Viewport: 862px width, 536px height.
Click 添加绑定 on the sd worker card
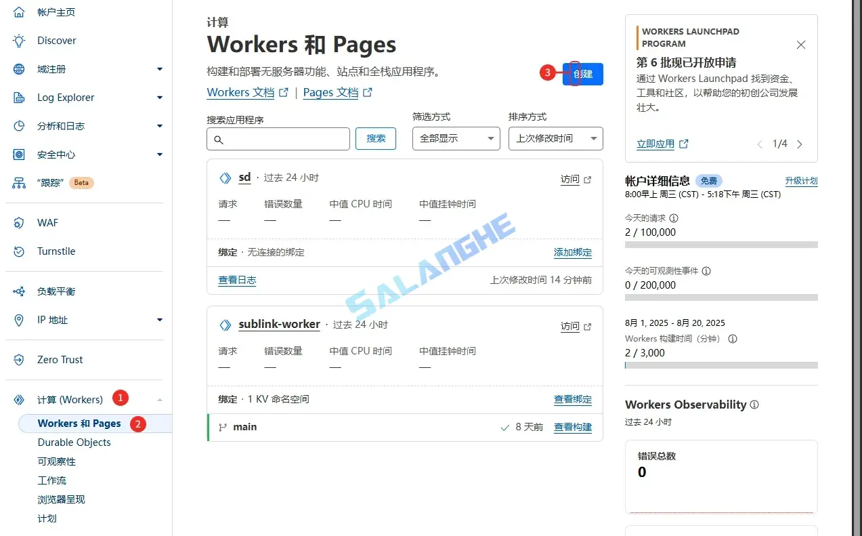(x=572, y=251)
